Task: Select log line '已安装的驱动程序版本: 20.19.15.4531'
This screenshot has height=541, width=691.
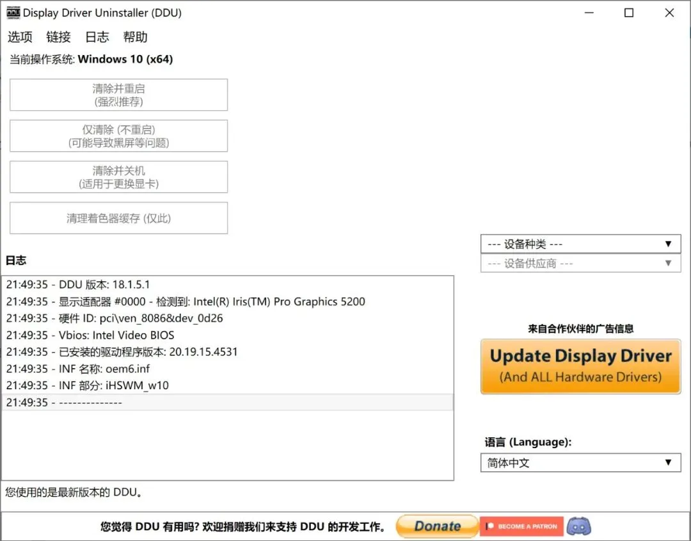Action: 227,352
